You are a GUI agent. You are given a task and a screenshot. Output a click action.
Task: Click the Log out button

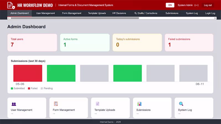(208, 5)
